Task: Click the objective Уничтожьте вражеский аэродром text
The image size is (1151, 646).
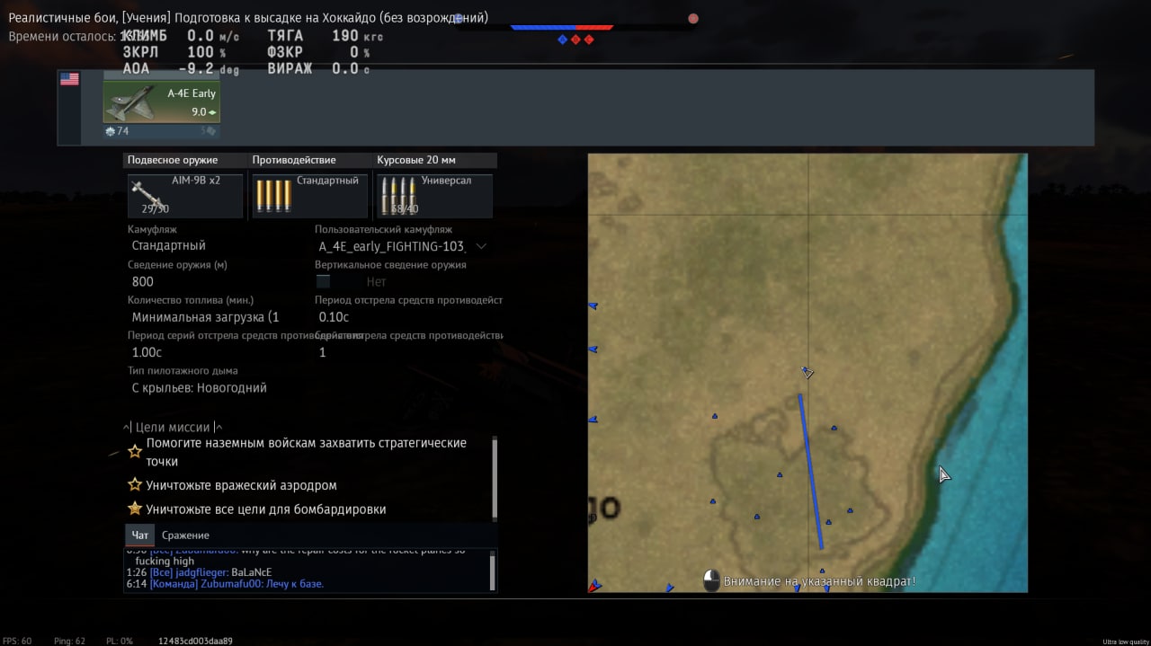Action: (x=242, y=485)
